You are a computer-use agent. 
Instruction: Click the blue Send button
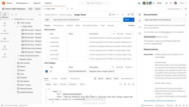click(x=127, y=20)
